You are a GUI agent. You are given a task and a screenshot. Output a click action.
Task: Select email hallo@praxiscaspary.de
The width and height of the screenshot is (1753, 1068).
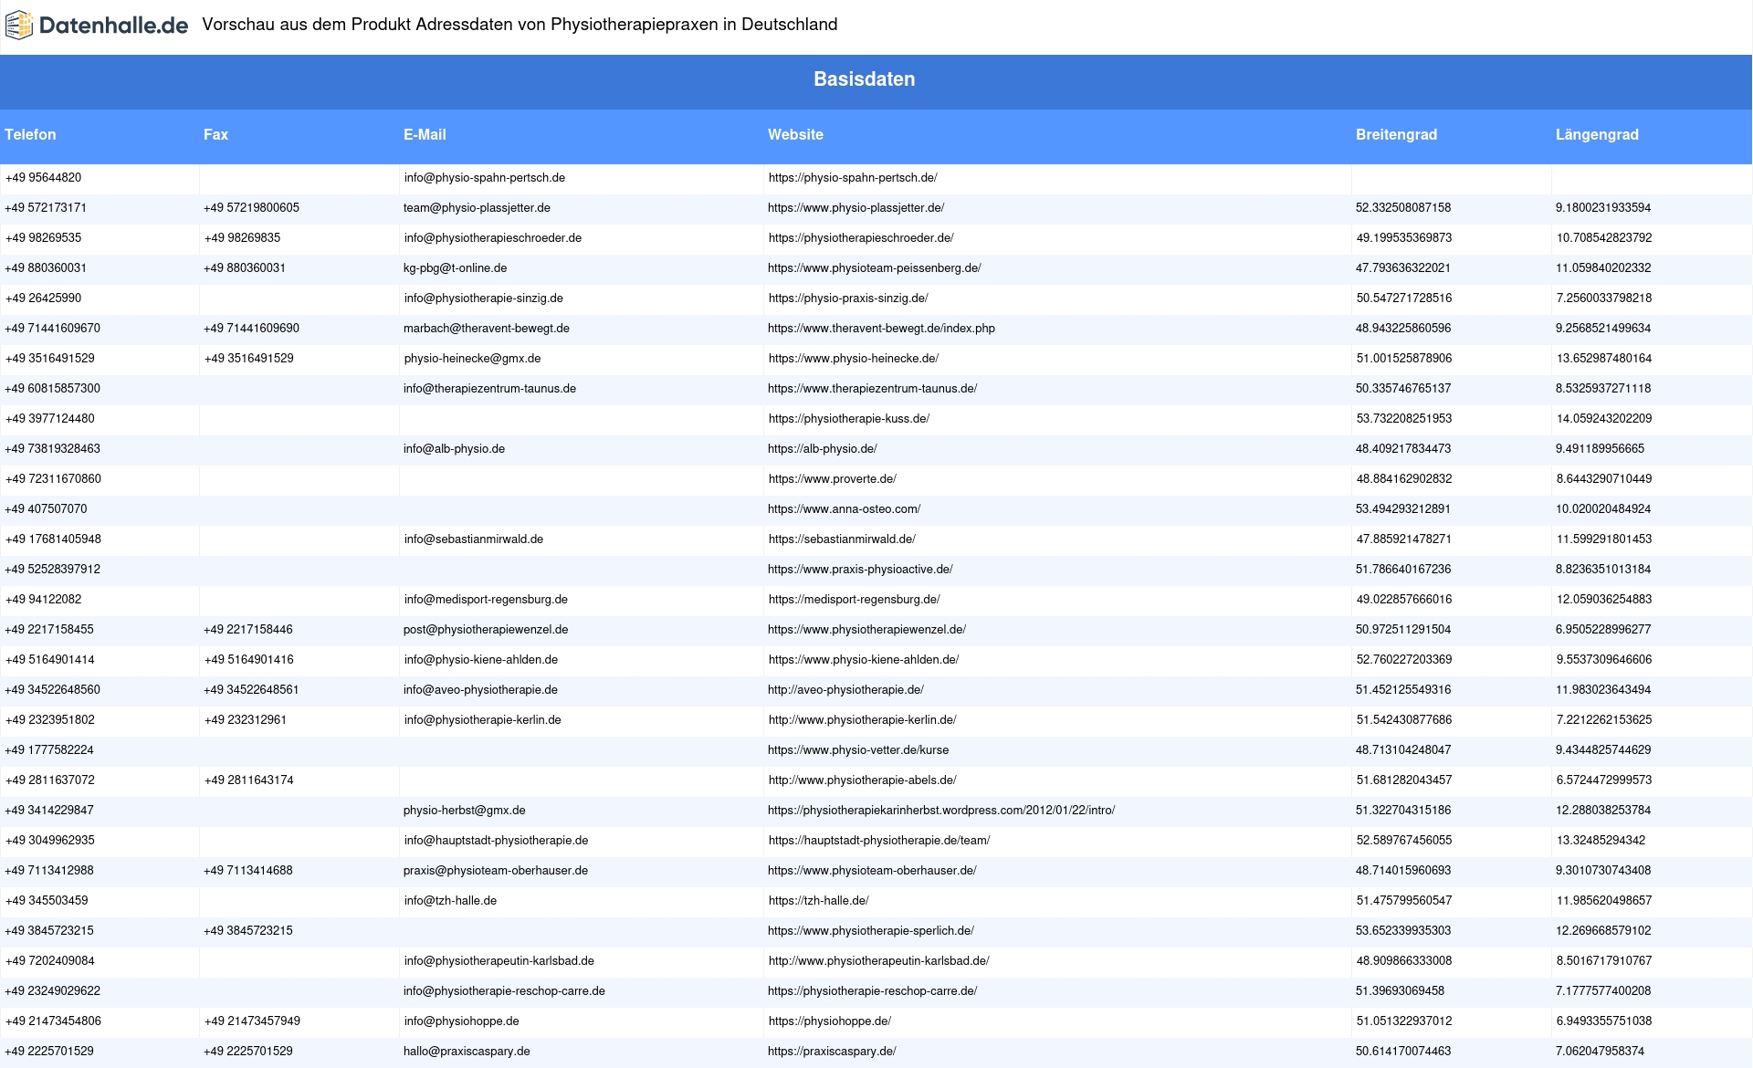[467, 1052]
